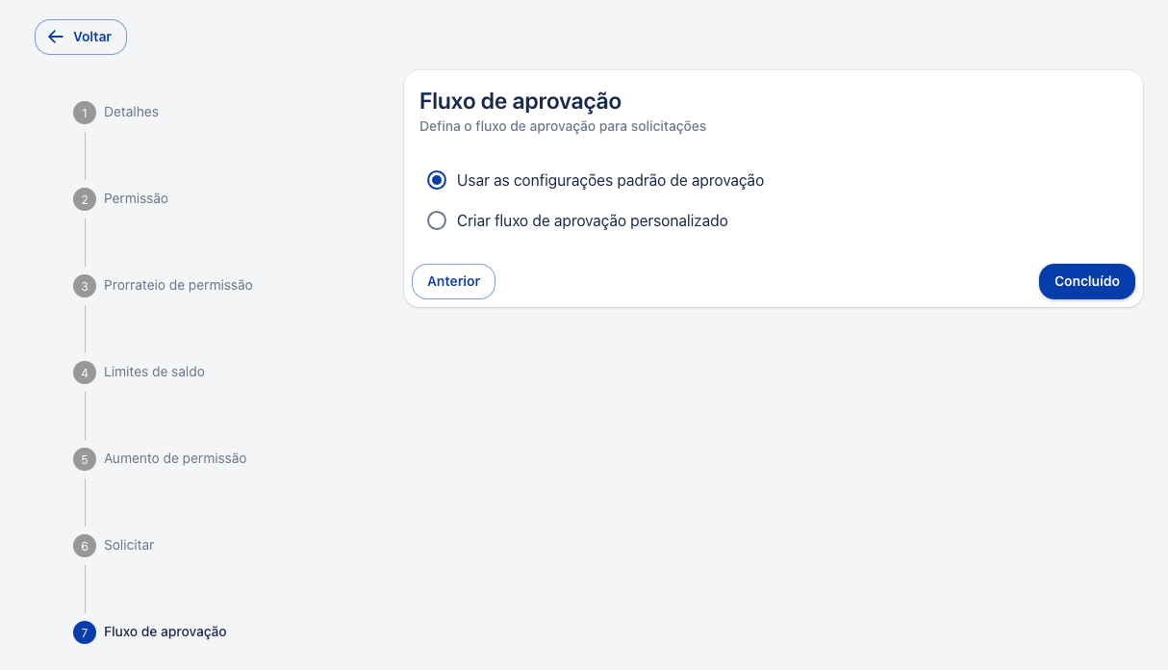Select the default approval settings radio button

pyautogui.click(x=437, y=180)
